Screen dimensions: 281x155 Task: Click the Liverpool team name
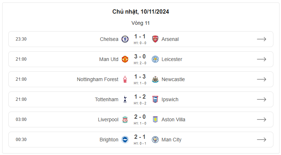[x=108, y=119]
